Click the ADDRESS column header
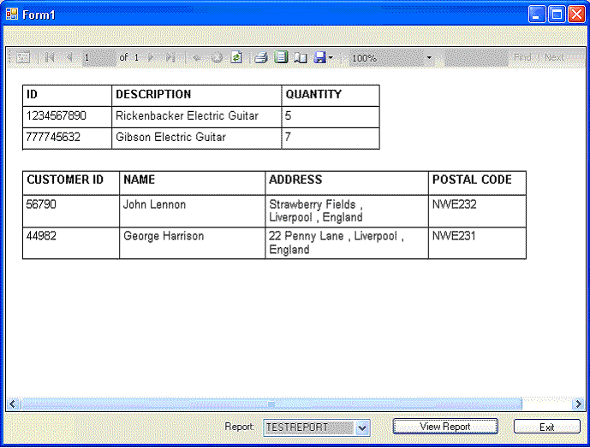The width and height of the screenshot is (590, 448). coord(347,183)
